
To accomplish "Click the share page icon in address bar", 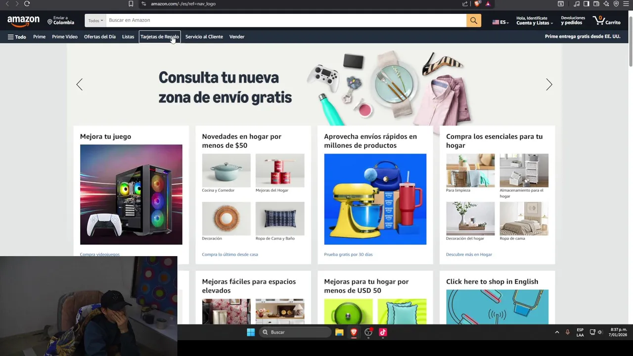I will click(465, 4).
